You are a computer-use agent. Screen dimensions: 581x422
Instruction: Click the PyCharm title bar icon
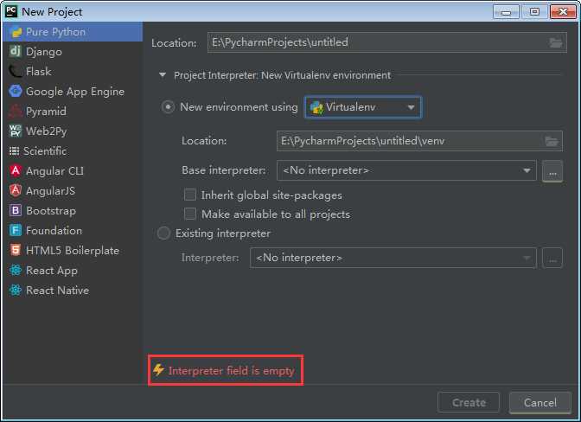point(11,11)
